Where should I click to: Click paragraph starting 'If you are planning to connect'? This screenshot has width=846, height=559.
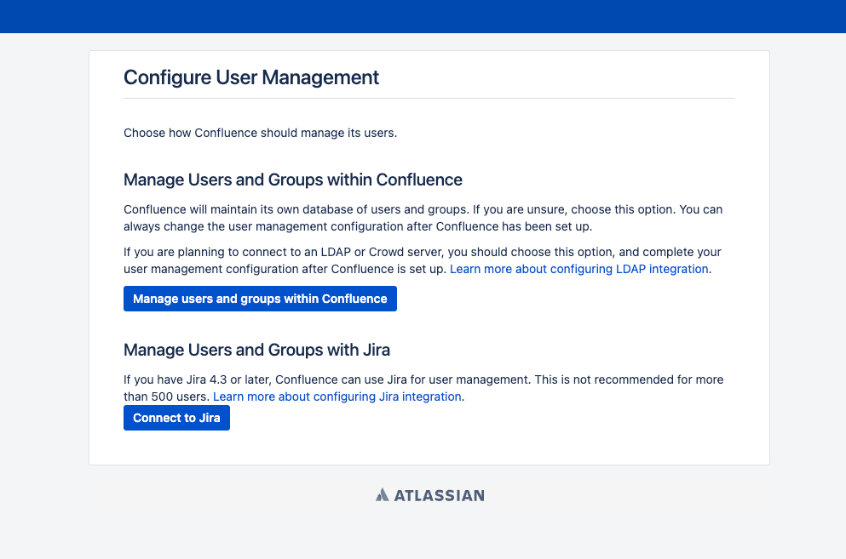[423, 260]
